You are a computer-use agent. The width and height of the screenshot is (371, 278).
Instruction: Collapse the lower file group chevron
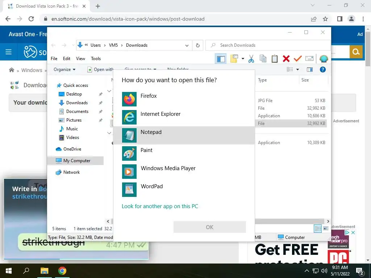(109, 133)
